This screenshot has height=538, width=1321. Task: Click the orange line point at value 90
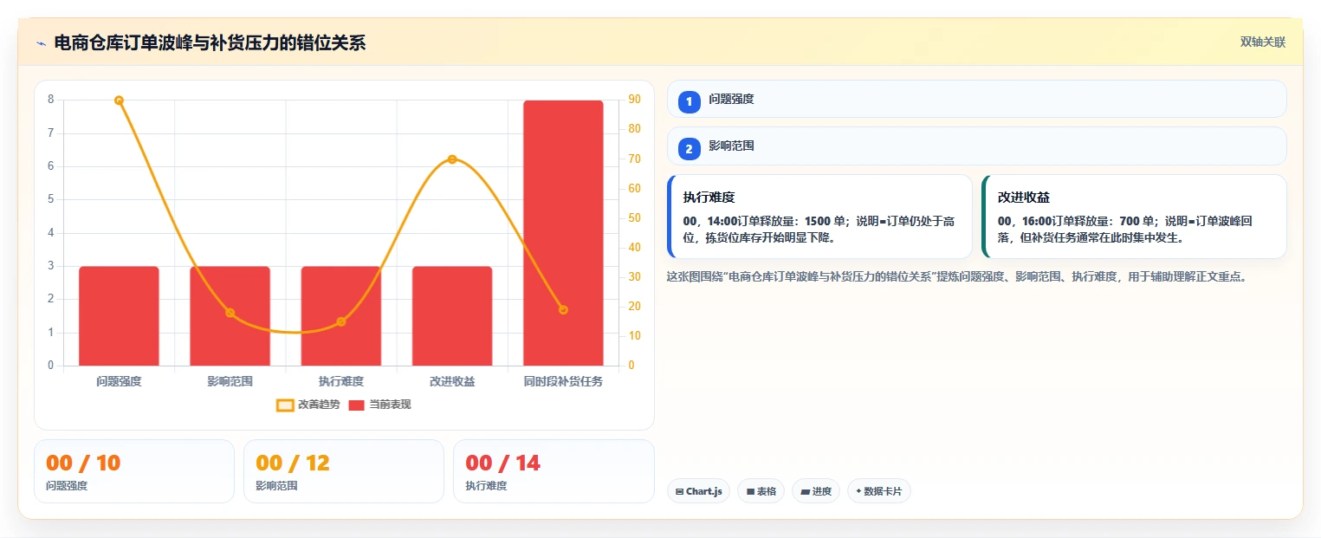[119, 100]
